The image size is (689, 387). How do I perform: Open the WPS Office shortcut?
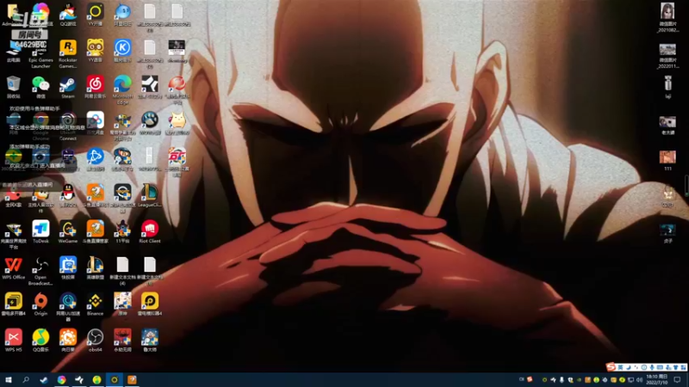[14, 265]
